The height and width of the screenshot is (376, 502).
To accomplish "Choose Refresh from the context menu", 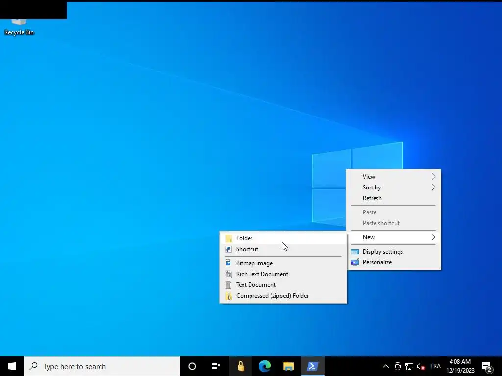I will 394,198.
